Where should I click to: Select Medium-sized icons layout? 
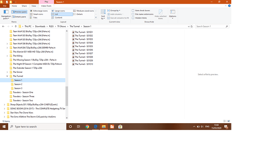point(83,11)
